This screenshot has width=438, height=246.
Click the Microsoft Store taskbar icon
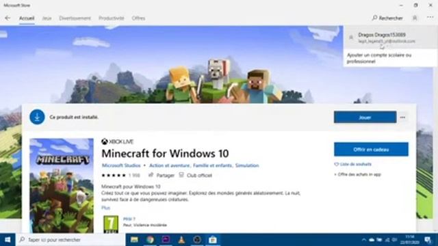pyautogui.click(x=213, y=240)
